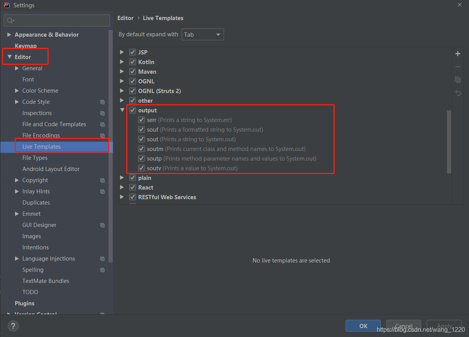Image resolution: width=469 pixels, height=337 pixels.
Task: Open the Android Layout Editor page
Action: pyautogui.click(x=51, y=169)
